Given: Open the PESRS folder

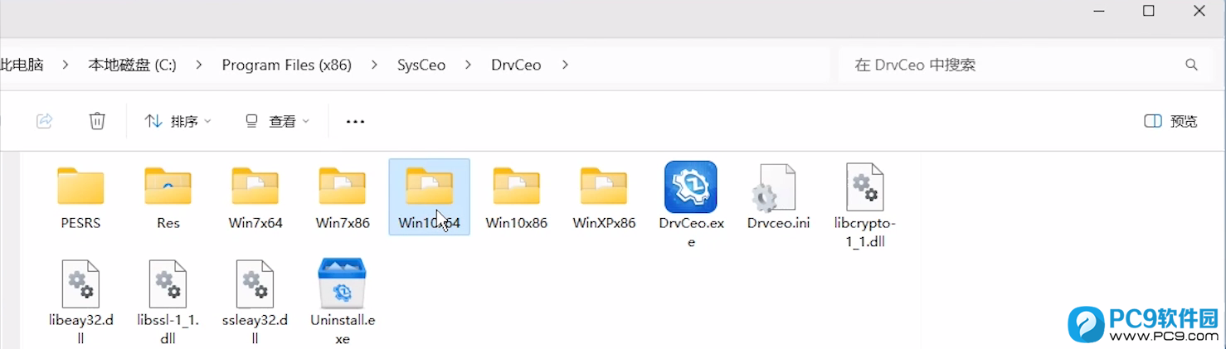Looking at the screenshot, I should [x=80, y=187].
